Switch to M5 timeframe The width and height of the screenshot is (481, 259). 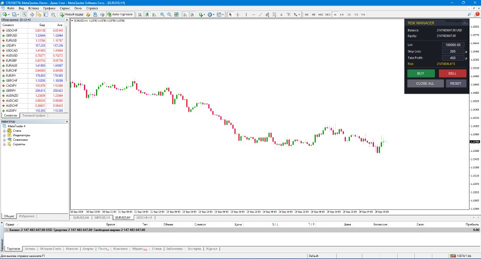tap(314, 15)
